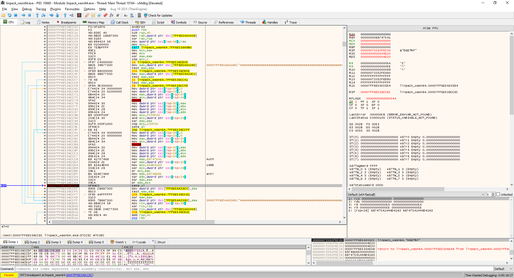This screenshot has width=514, height=278.
Task: Click the Check for Updates label
Action: click(160, 16)
